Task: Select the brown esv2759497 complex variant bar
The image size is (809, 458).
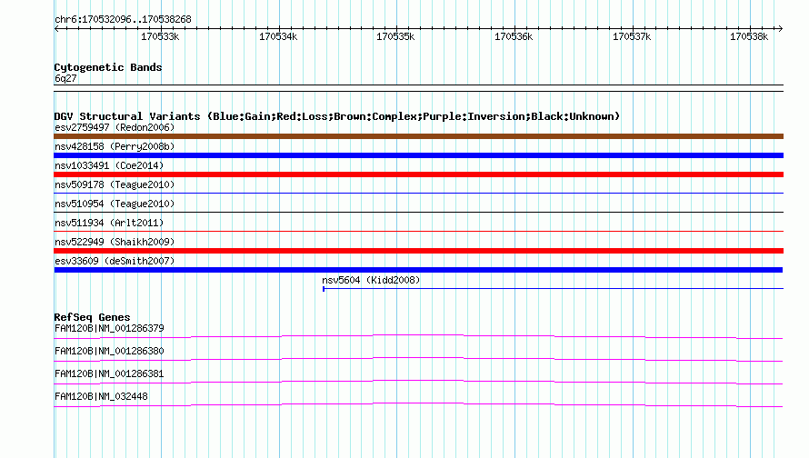Action: 418,136
